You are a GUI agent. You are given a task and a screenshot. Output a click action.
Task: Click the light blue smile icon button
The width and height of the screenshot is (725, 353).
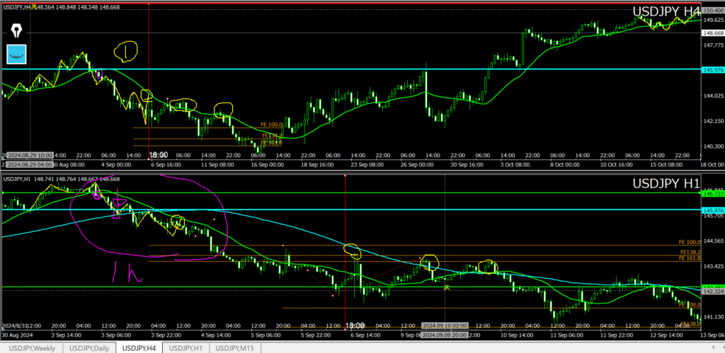coord(16,54)
